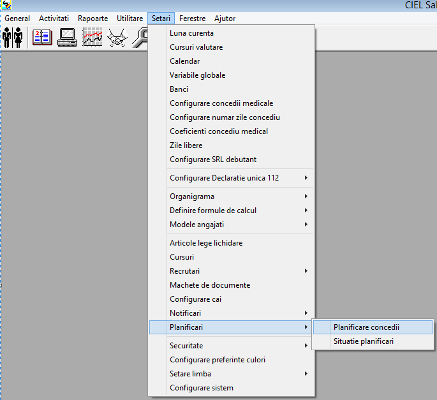Open the employees people icon in toolbar
The image size is (437, 400).
[x=13, y=38]
